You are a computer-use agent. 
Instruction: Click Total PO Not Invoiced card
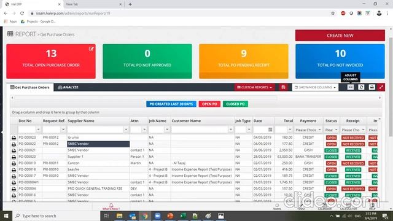click(340, 61)
